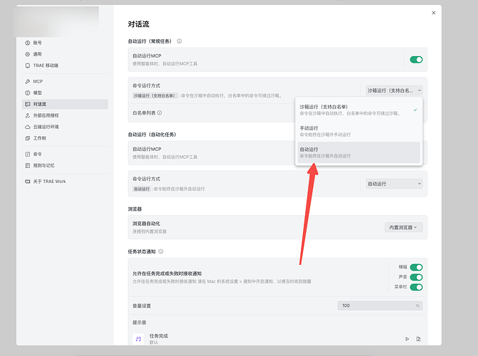Image resolution: width=478 pixels, height=356 pixels.
Task: Toggle 自动运行MCP under 常规任务
Action: coord(416,60)
